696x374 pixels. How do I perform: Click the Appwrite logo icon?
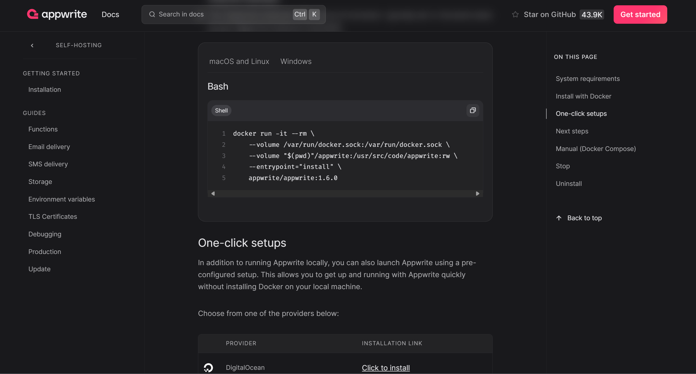point(33,14)
